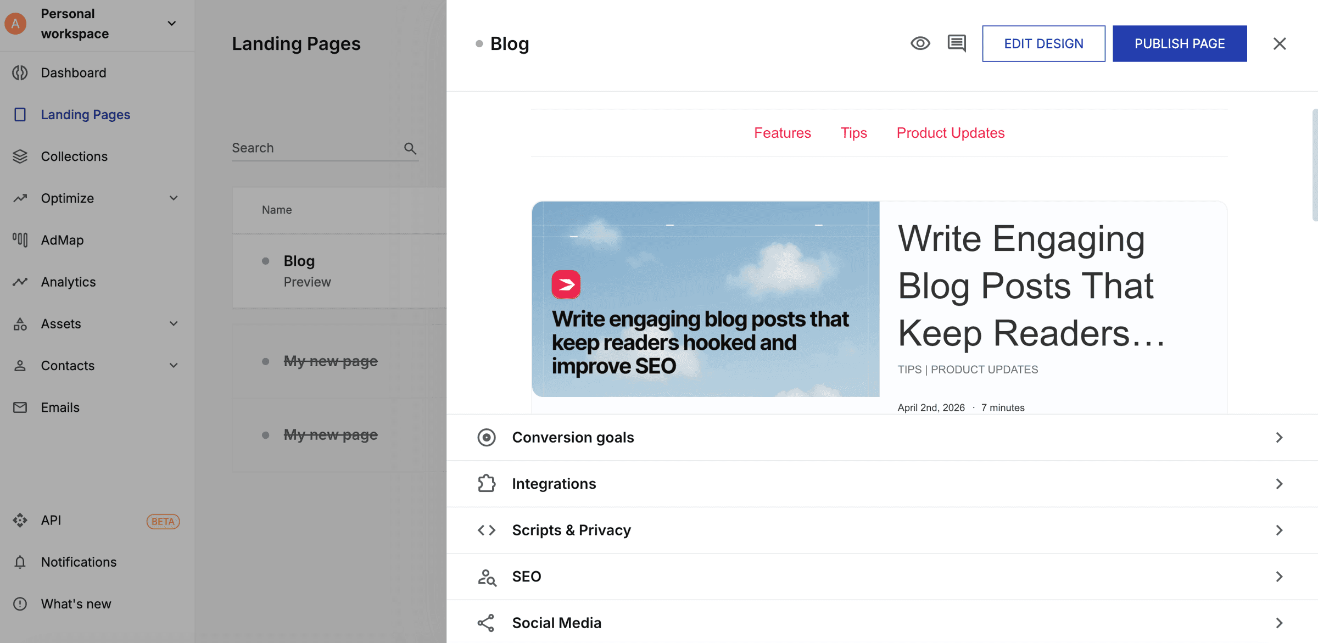This screenshot has height=643, width=1318.
Task: Close the Blog panel
Action: pos(1280,43)
